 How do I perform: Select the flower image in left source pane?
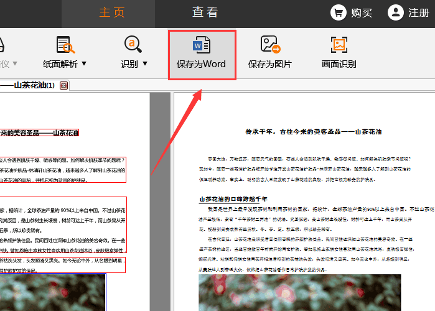(53, 292)
